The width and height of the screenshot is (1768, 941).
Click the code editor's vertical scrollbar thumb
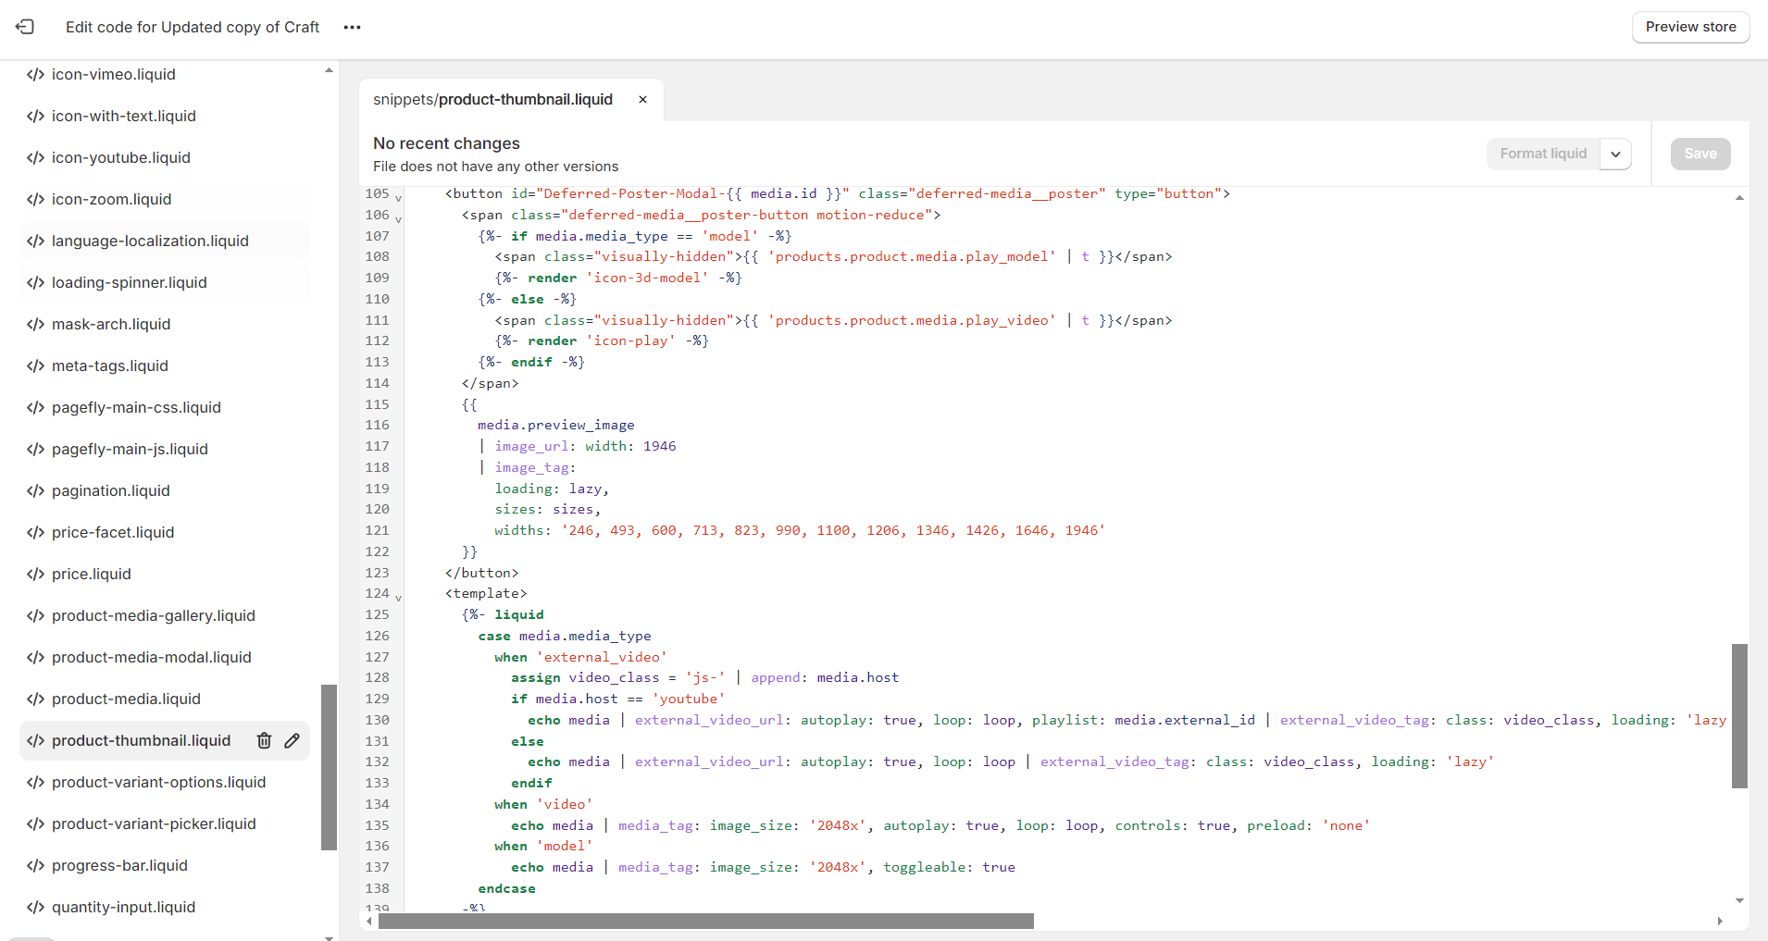click(1739, 715)
